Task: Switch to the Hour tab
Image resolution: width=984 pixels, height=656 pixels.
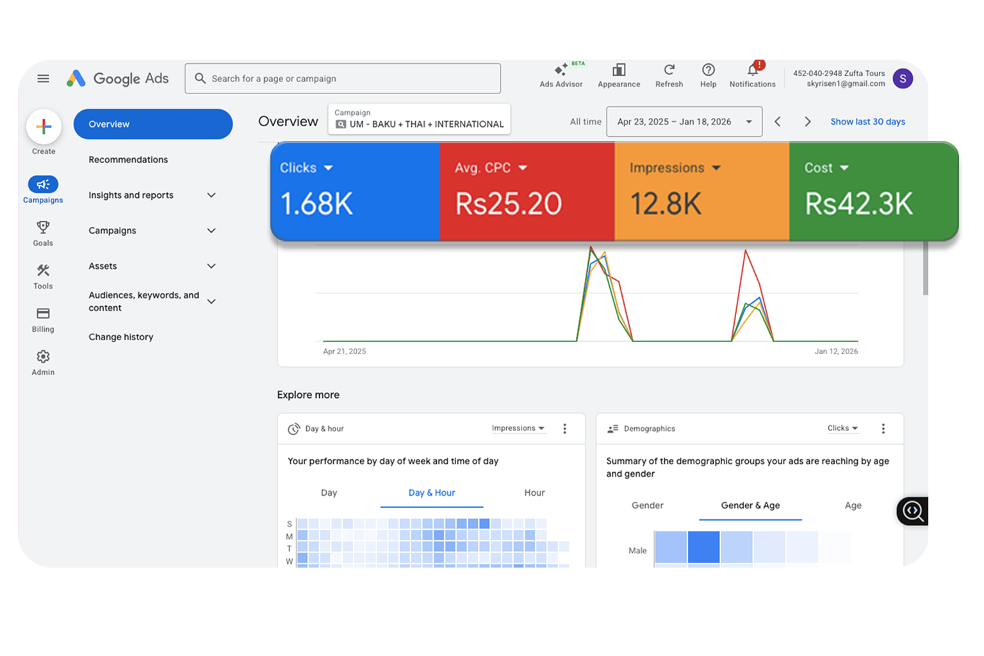Action: coord(534,493)
